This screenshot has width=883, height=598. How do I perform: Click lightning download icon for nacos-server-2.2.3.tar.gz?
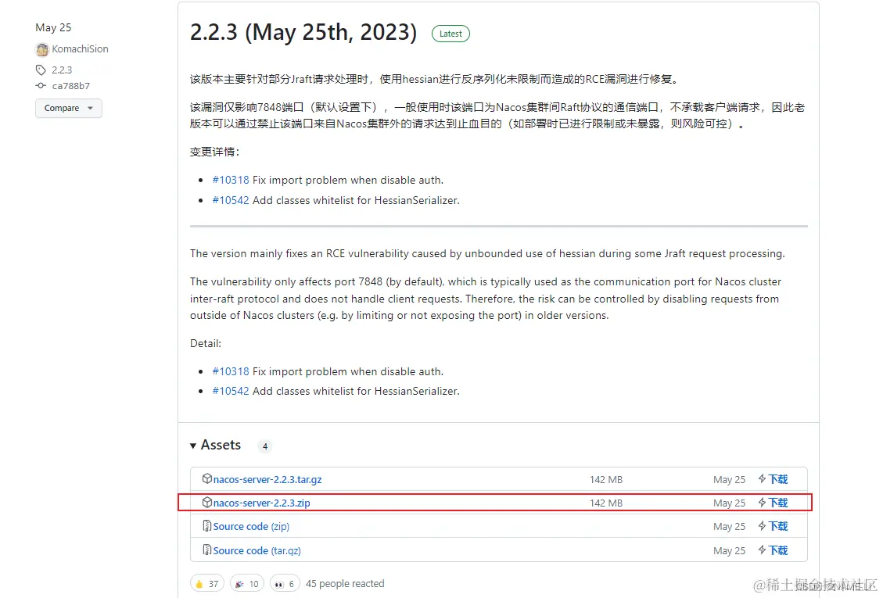(x=762, y=478)
